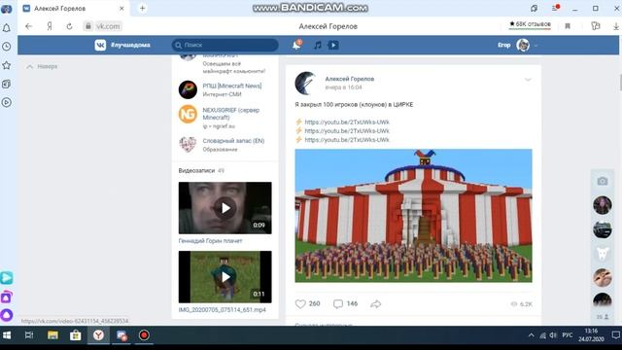Click РУС language indicator in tray
The image size is (622, 350).
pyautogui.click(x=568, y=335)
